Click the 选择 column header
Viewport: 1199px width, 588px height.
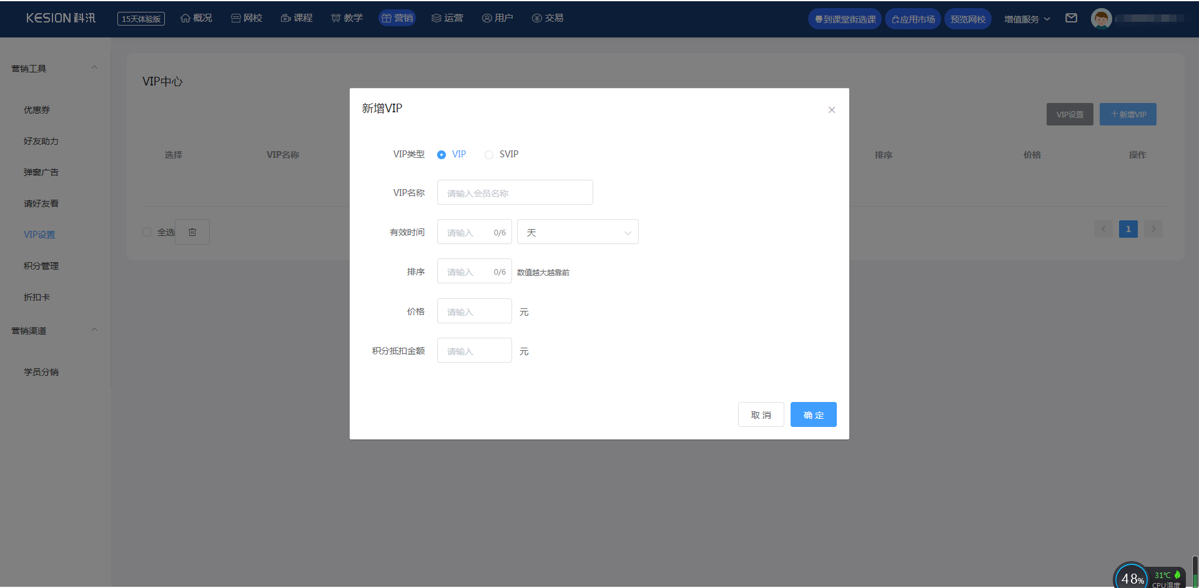(174, 155)
